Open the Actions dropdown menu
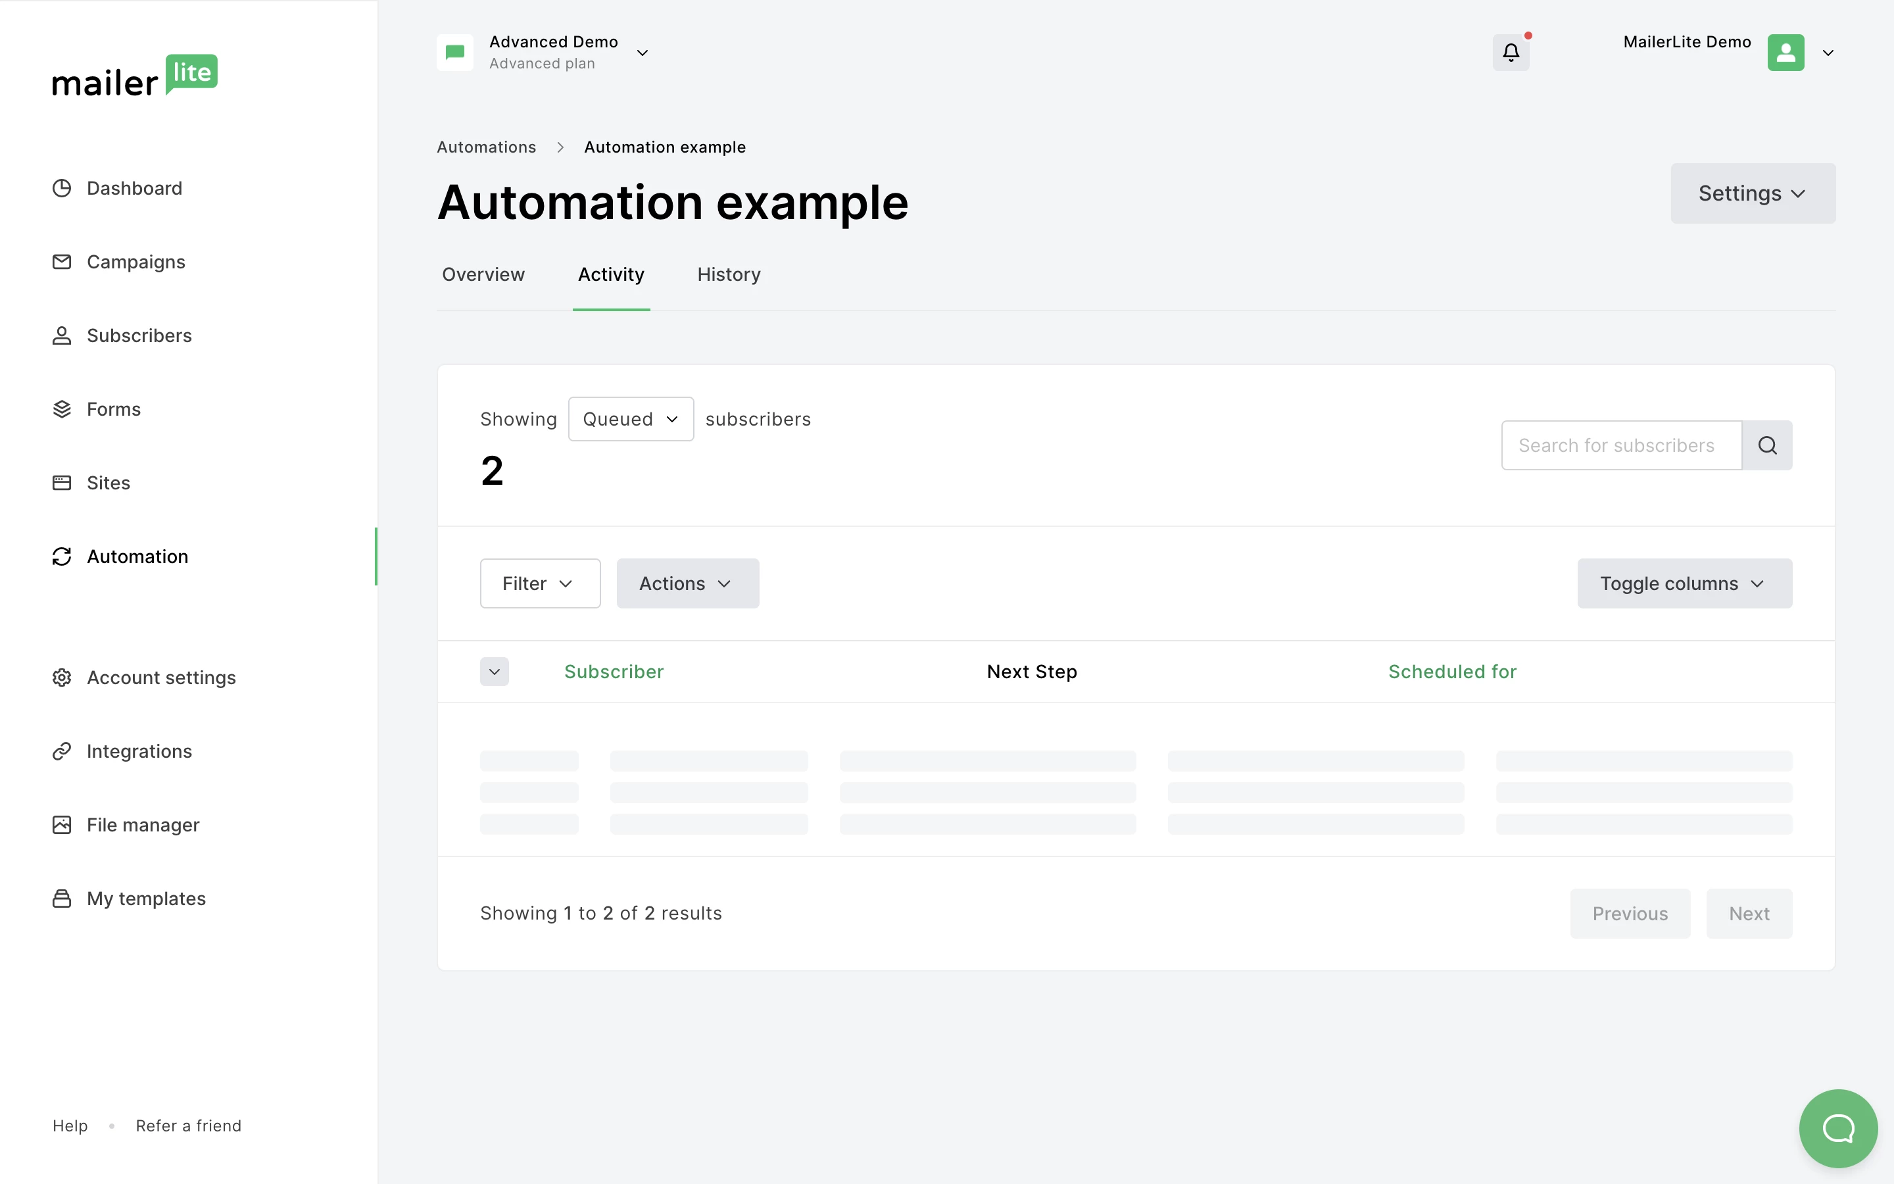Screen dimensions: 1894x1184 point(687,583)
